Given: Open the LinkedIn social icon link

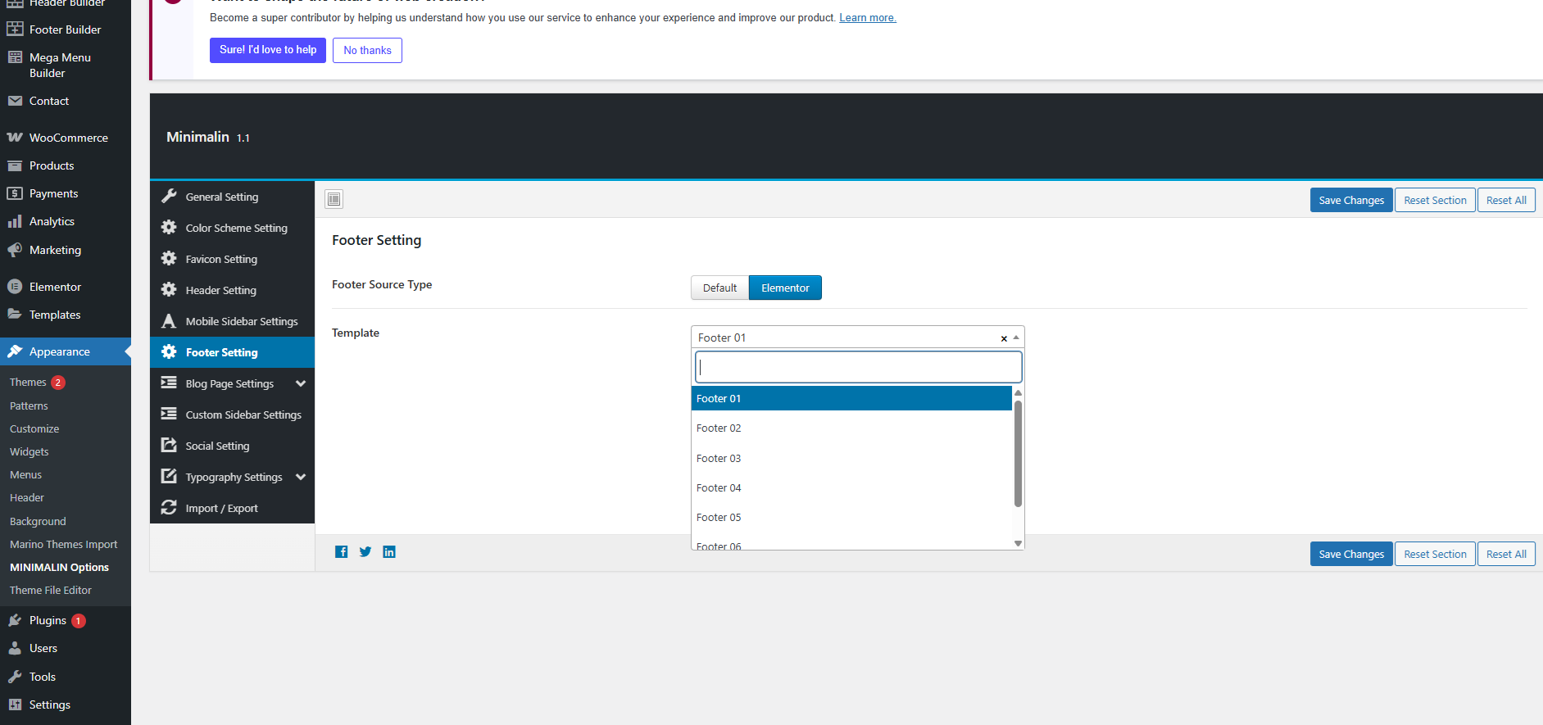Looking at the screenshot, I should [x=389, y=552].
